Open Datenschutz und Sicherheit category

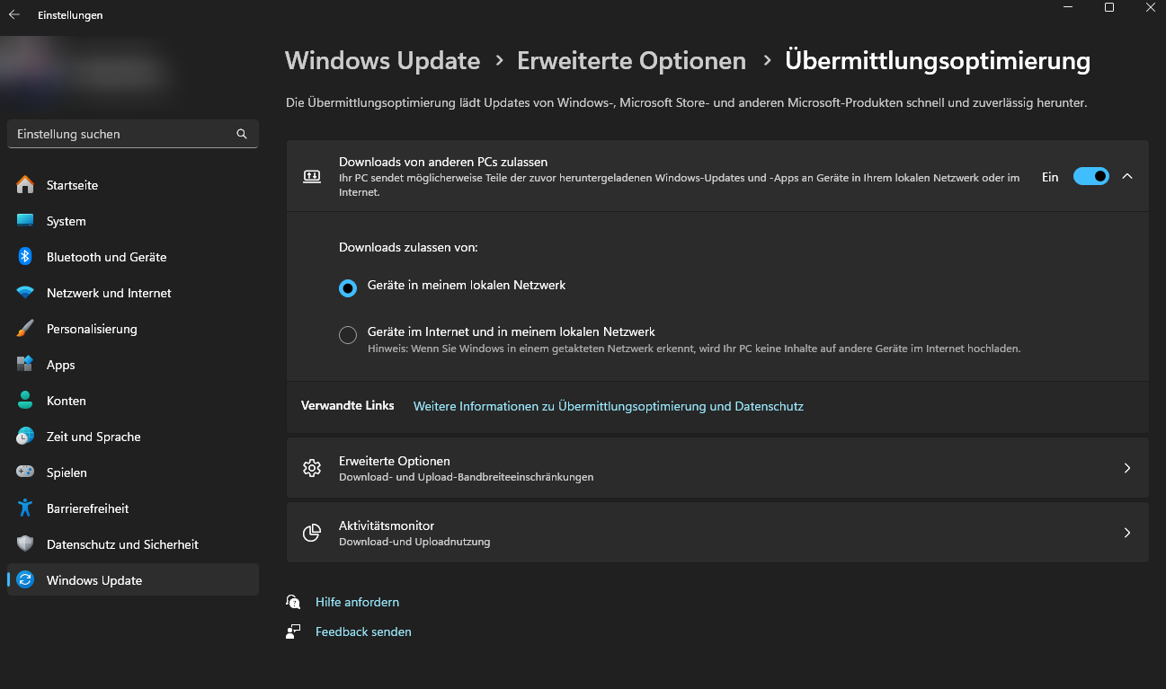(133, 544)
